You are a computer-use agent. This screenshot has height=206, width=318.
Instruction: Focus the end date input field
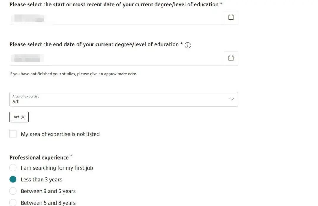click(117, 58)
